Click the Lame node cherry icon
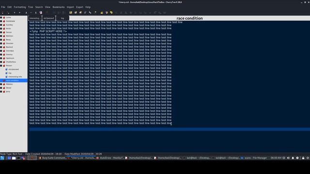 4,17
